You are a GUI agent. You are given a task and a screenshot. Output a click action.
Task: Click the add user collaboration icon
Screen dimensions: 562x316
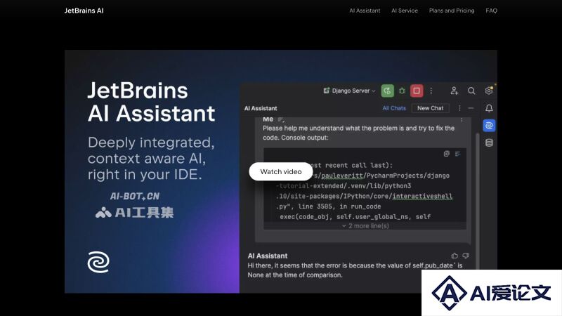point(454,91)
